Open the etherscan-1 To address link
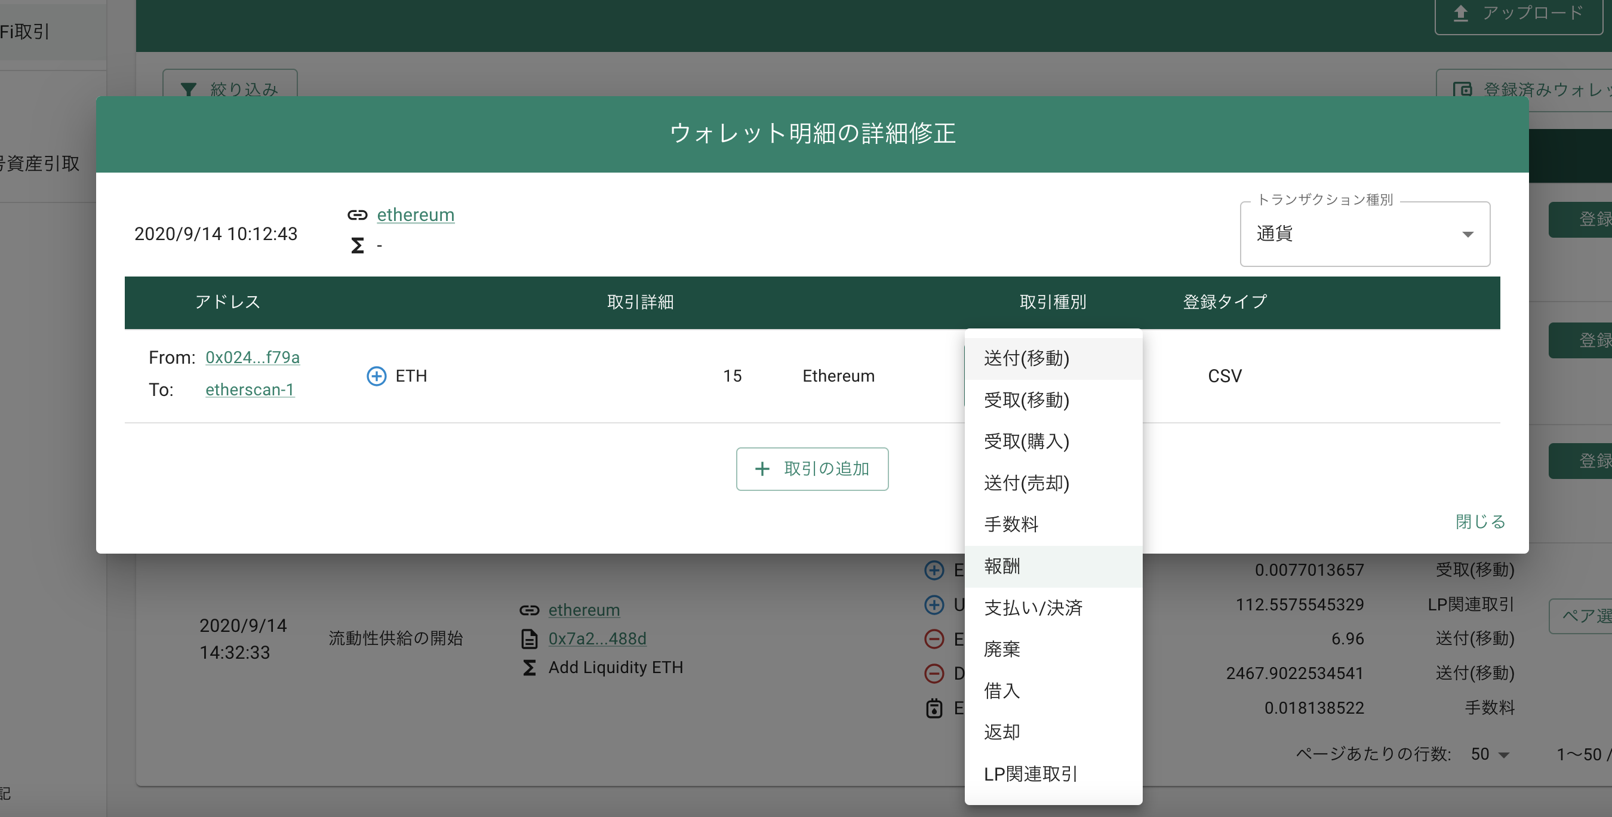 (250, 389)
